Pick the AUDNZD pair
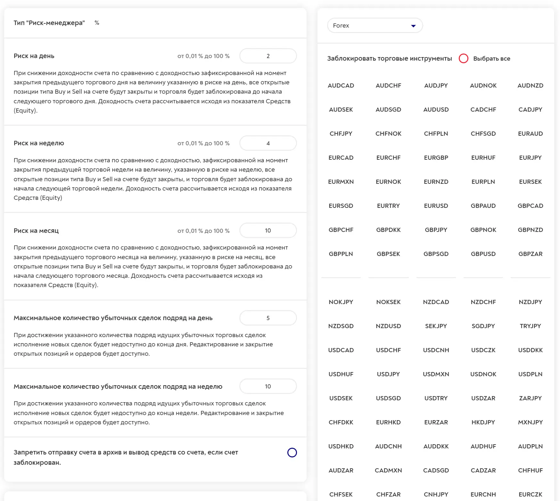Viewport: 560px width, 501px height. (x=531, y=85)
